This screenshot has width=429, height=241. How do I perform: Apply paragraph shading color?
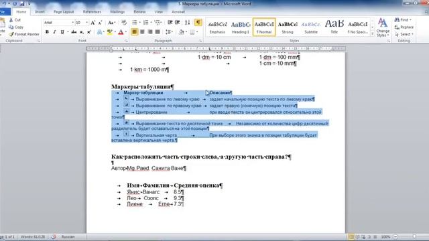(x=182, y=32)
